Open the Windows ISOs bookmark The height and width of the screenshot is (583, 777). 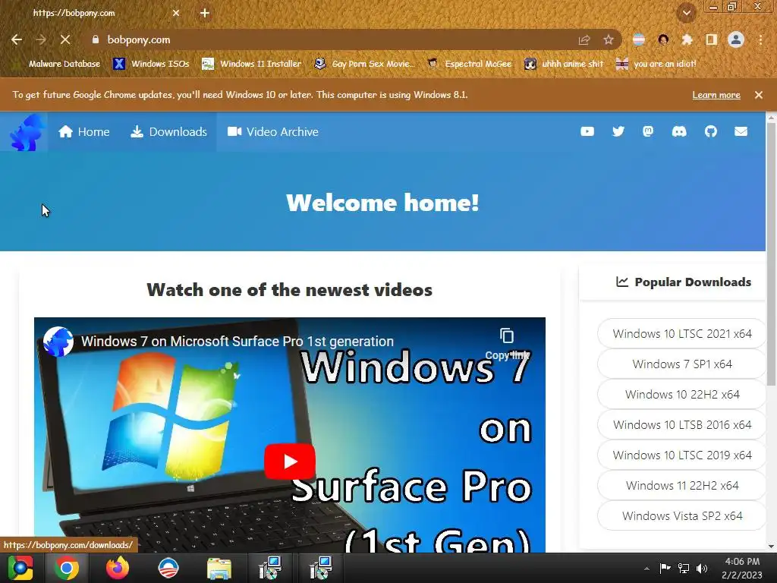pos(152,64)
